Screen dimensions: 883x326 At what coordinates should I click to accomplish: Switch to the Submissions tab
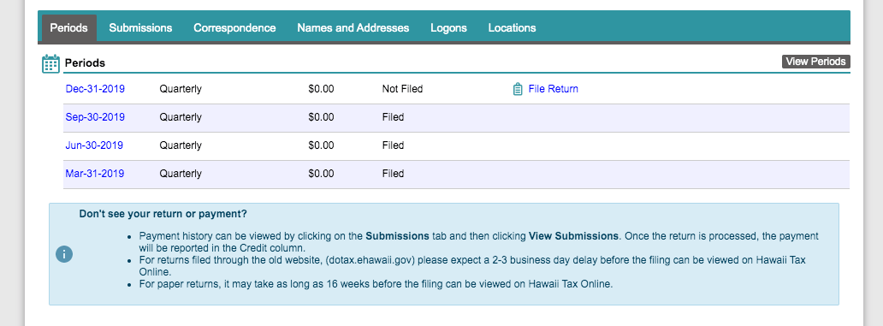pyautogui.click(x=141, y=27)
